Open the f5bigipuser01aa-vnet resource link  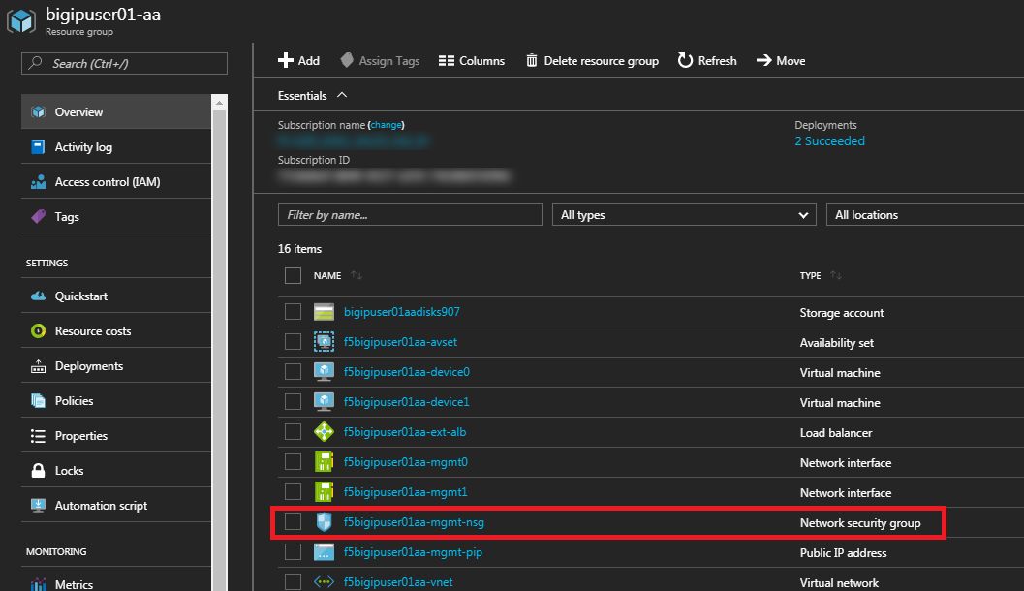[x=398, y=582]
